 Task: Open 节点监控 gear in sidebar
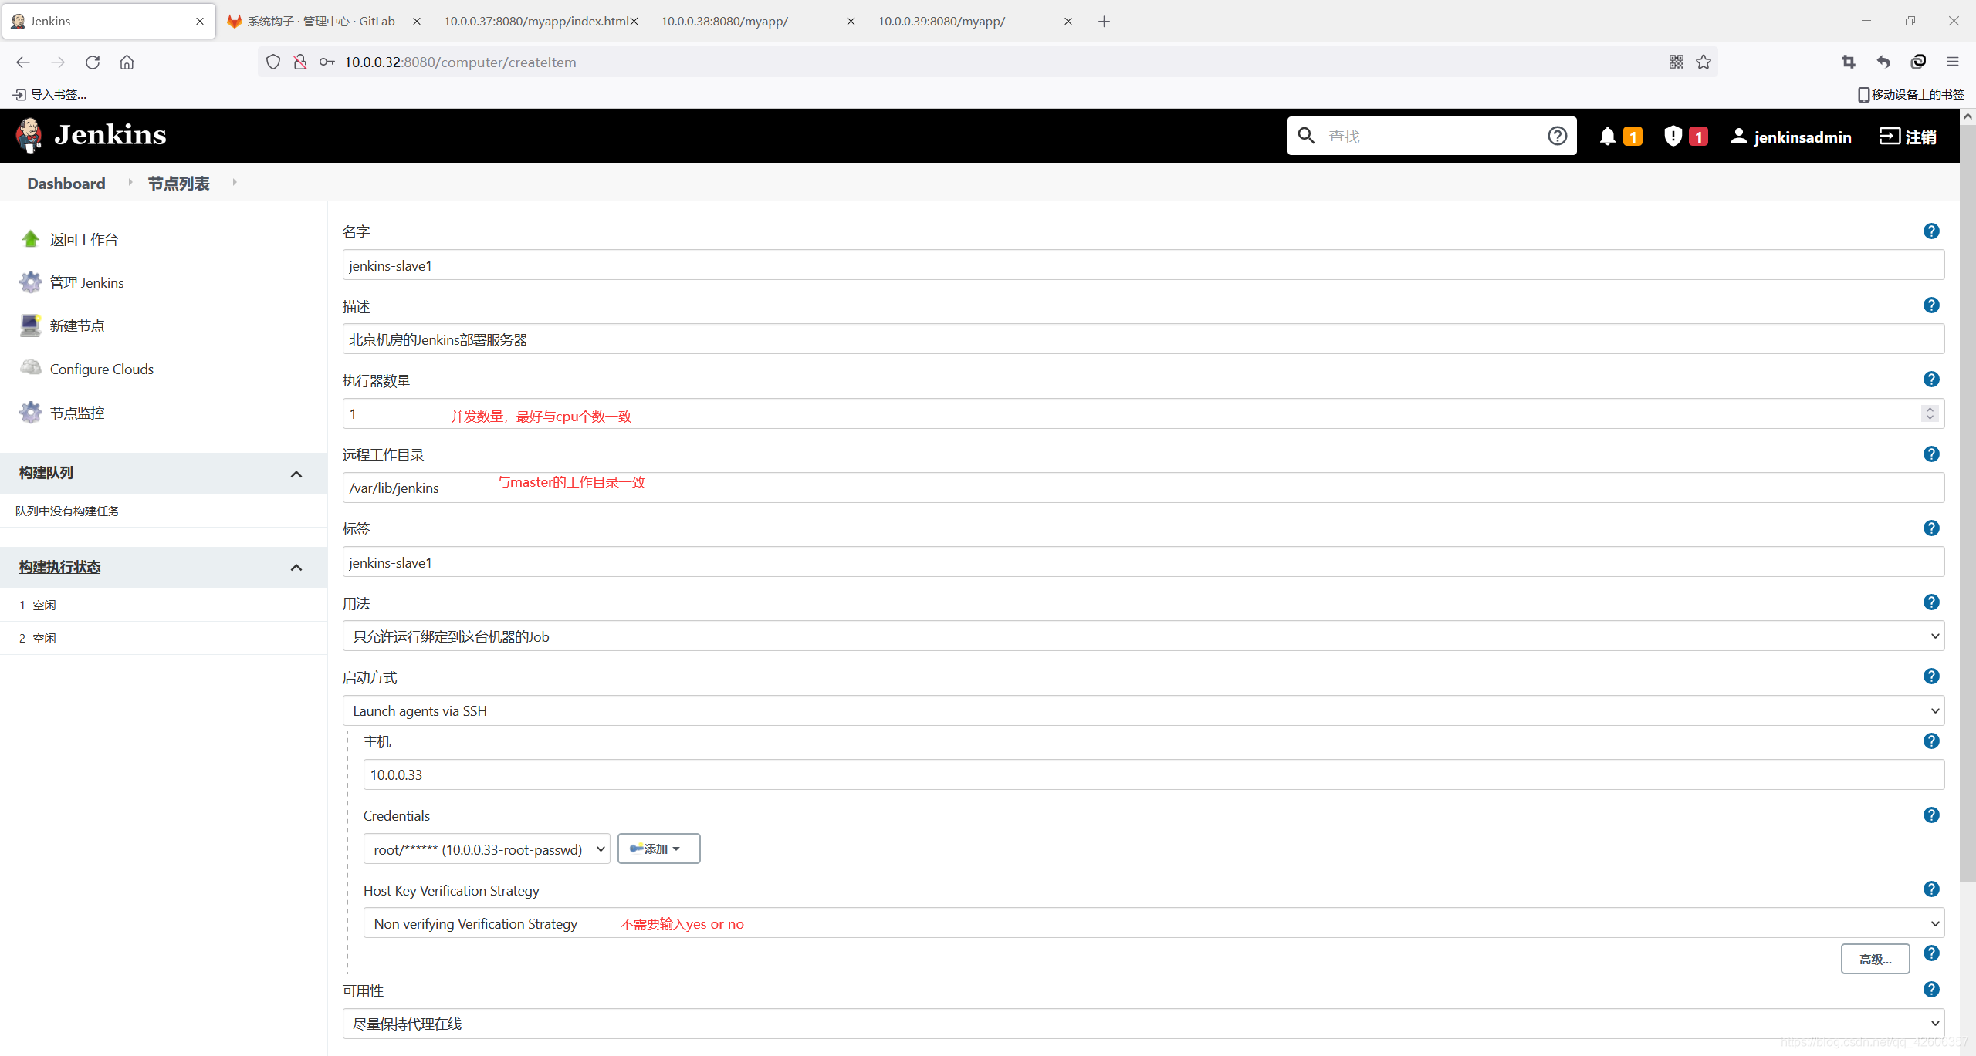[31, 413]
